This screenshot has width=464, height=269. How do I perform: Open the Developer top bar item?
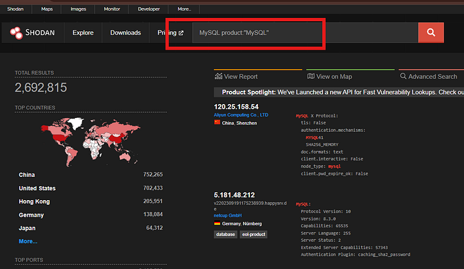148,9
